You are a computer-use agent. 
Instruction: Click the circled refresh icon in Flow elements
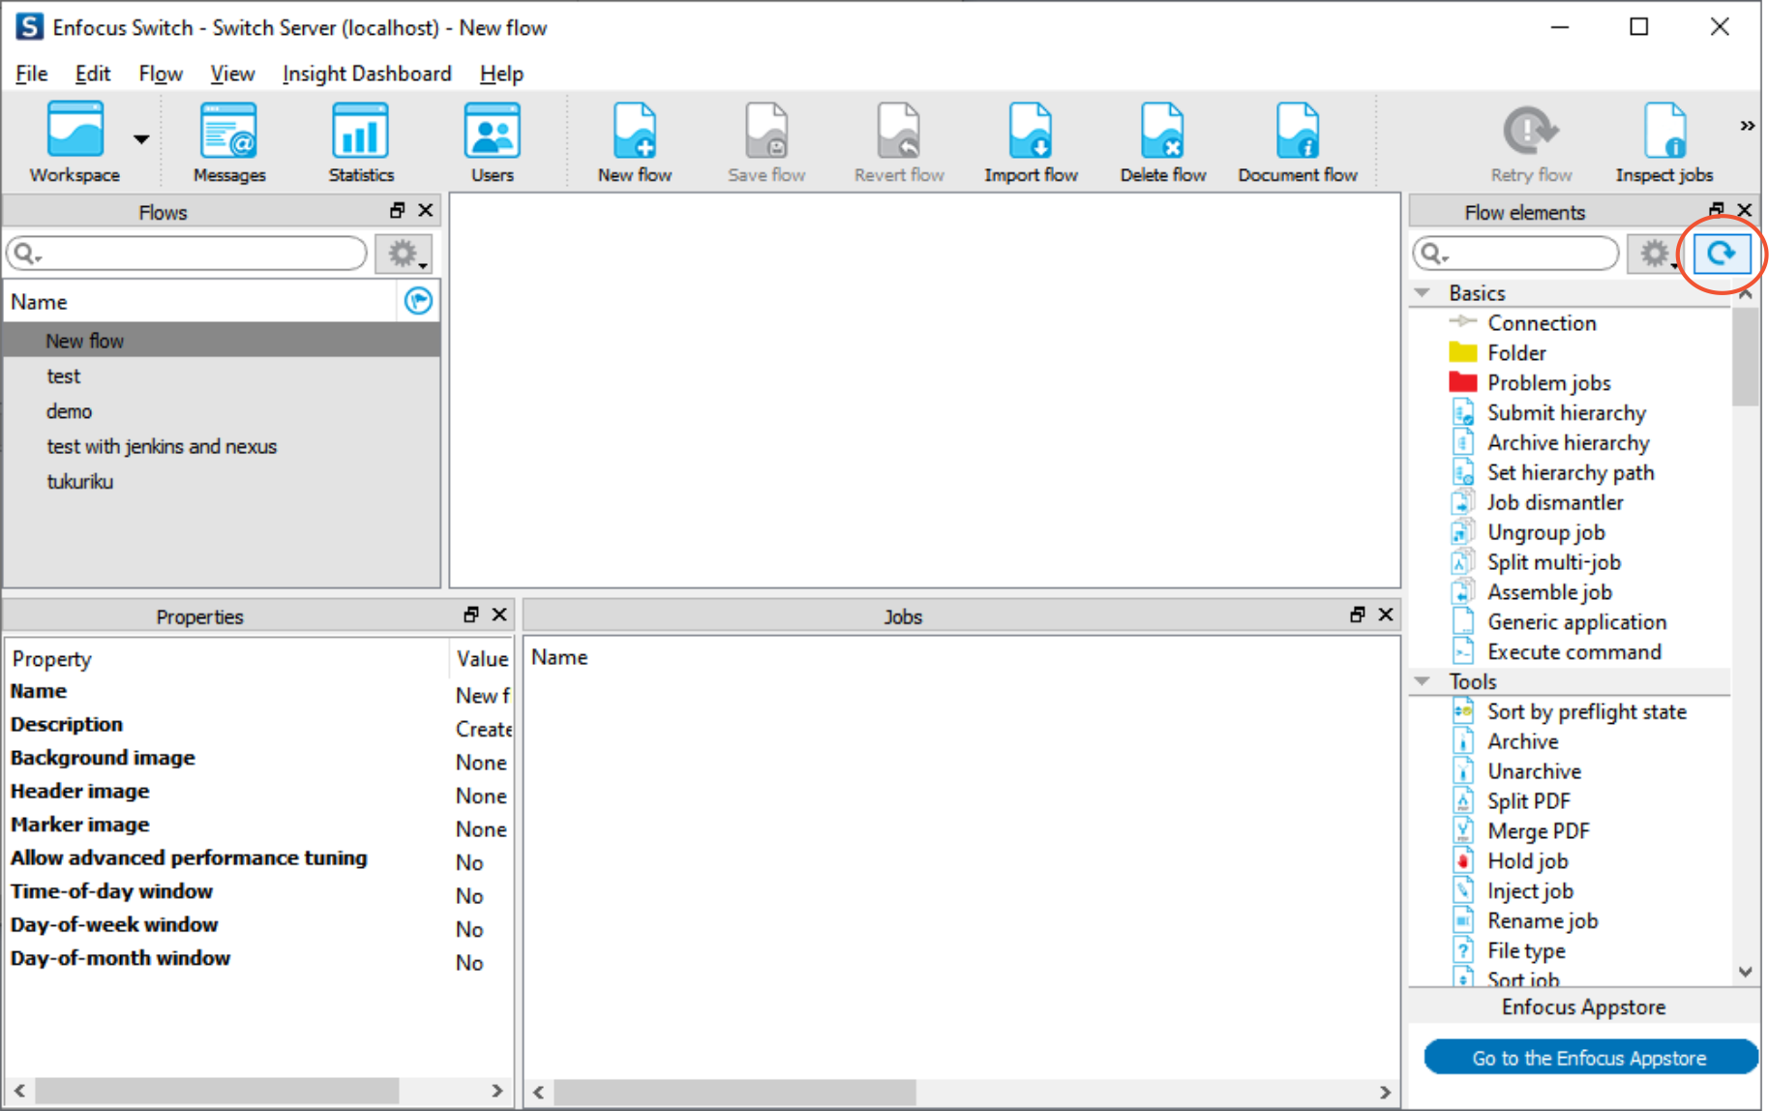[x=1723, y=254]
